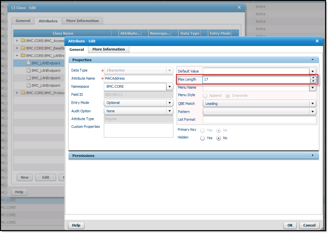
Task: Increase Max Length with up arrow
Action: click(x=313, y=77)
